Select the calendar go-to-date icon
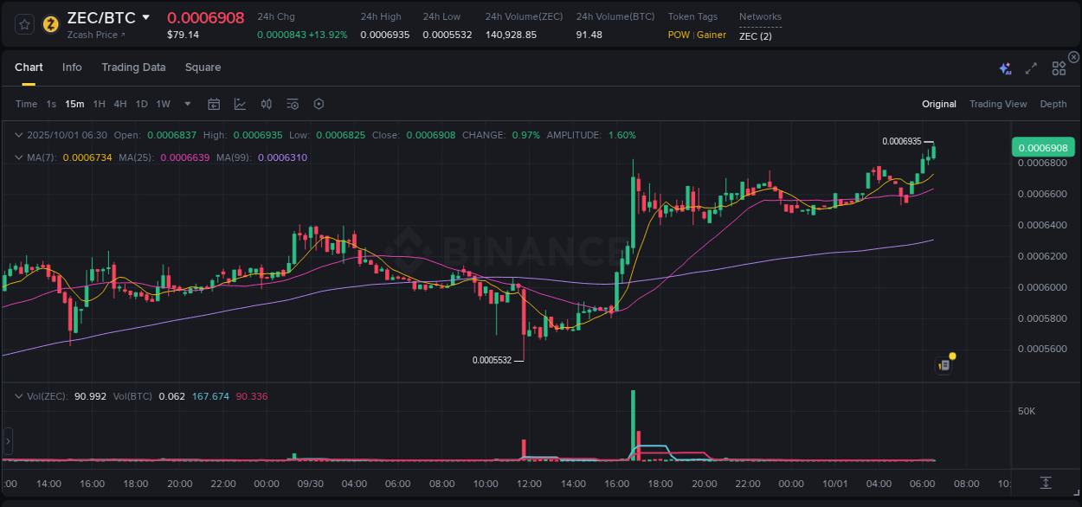This screenshot has height=507, width=1082. (214, 104)
